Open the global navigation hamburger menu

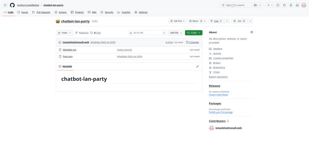click(x=5, y=5)
